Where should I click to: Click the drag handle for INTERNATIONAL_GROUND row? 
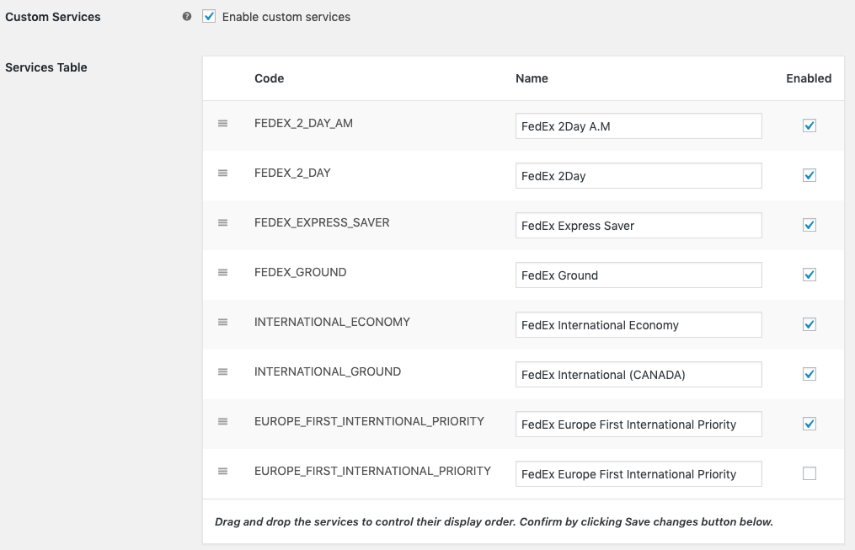[x=223, y=371]
